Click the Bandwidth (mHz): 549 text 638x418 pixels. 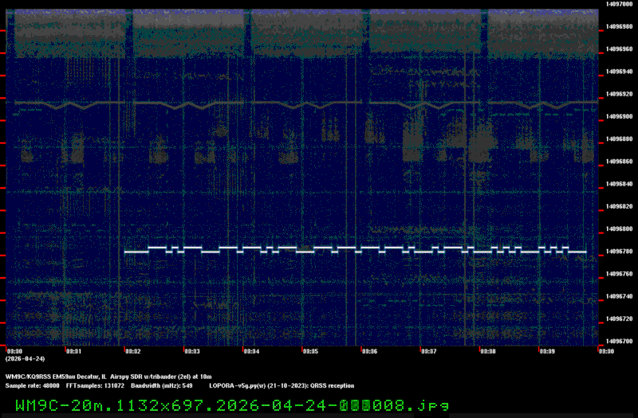click(x=162, y=386)
